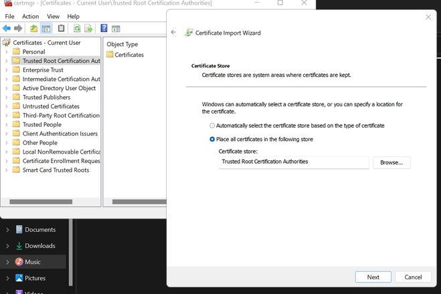Expand Intermediate Certification Authorities node
Screen dimensions: 441x294
click(x=7, y=79)
